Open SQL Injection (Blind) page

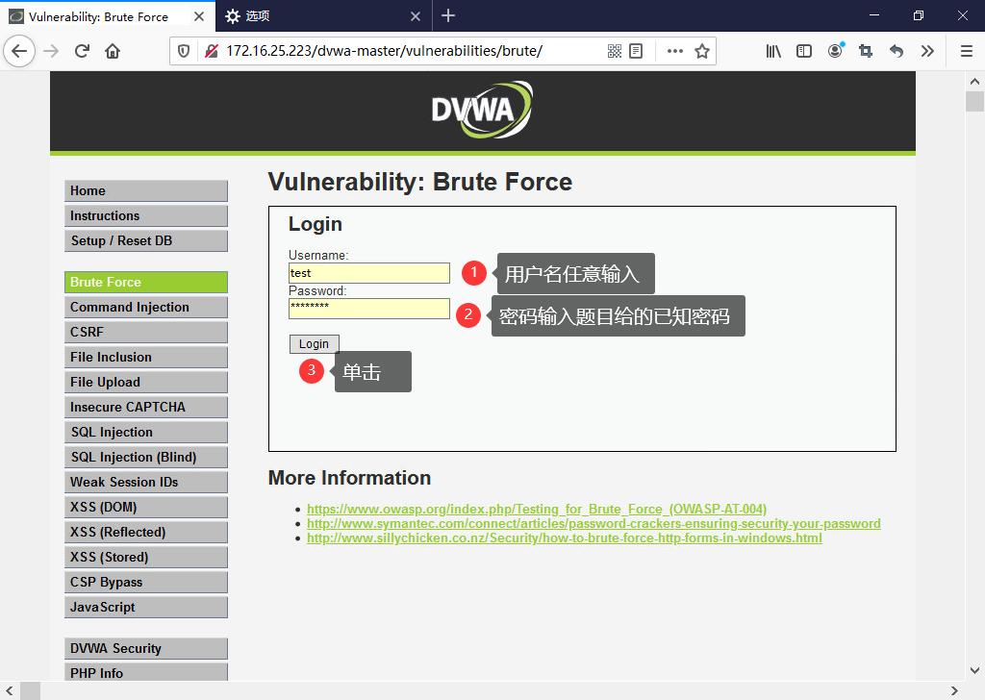pos(146,457)
